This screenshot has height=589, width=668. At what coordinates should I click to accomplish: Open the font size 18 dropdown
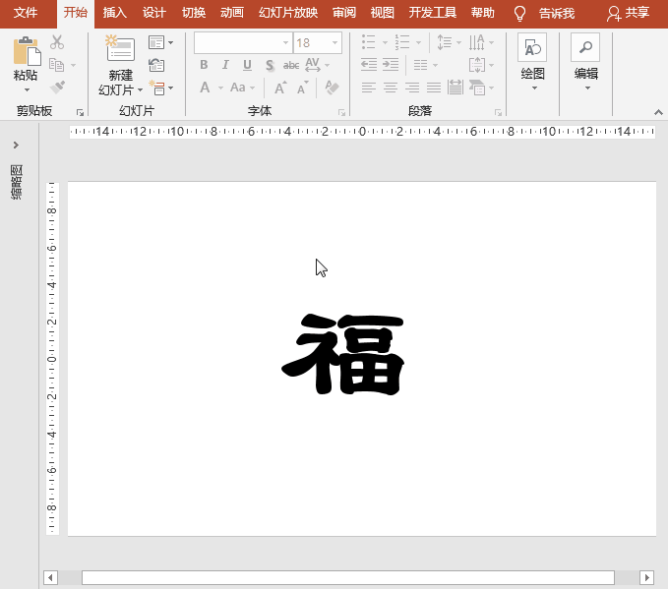click(x=334, y=42)
